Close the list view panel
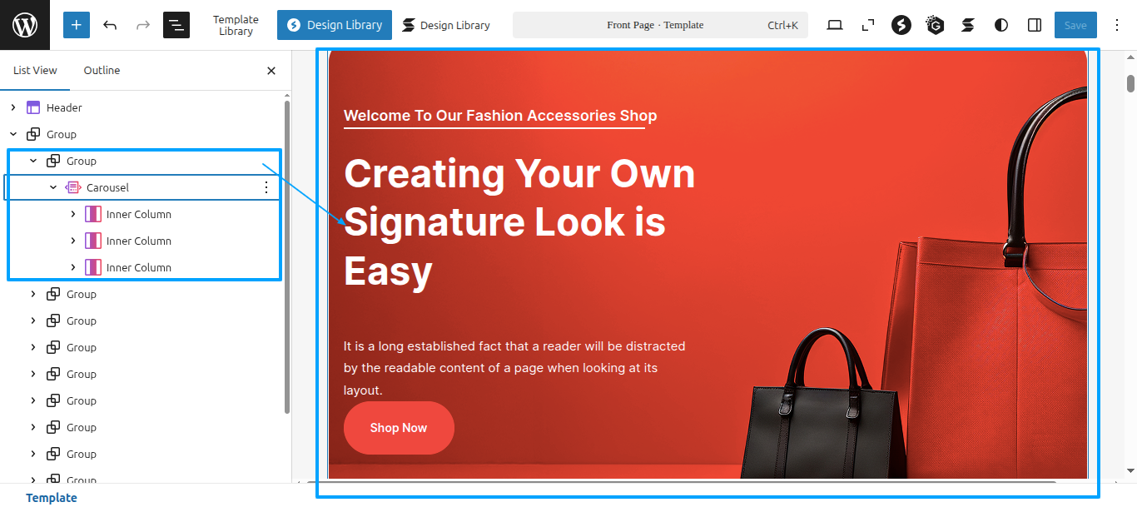 (271, 71)
